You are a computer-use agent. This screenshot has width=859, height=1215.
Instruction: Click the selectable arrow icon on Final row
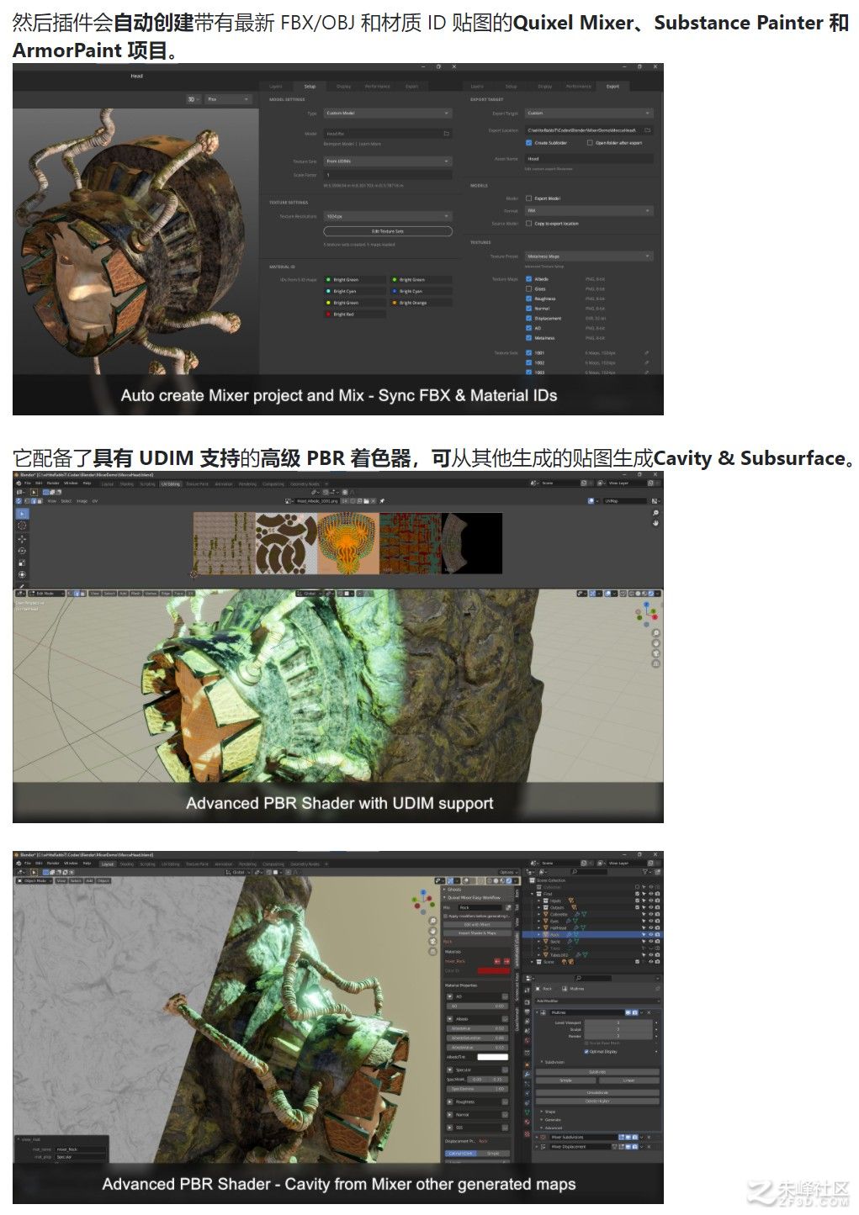click(x=644, y=894)
